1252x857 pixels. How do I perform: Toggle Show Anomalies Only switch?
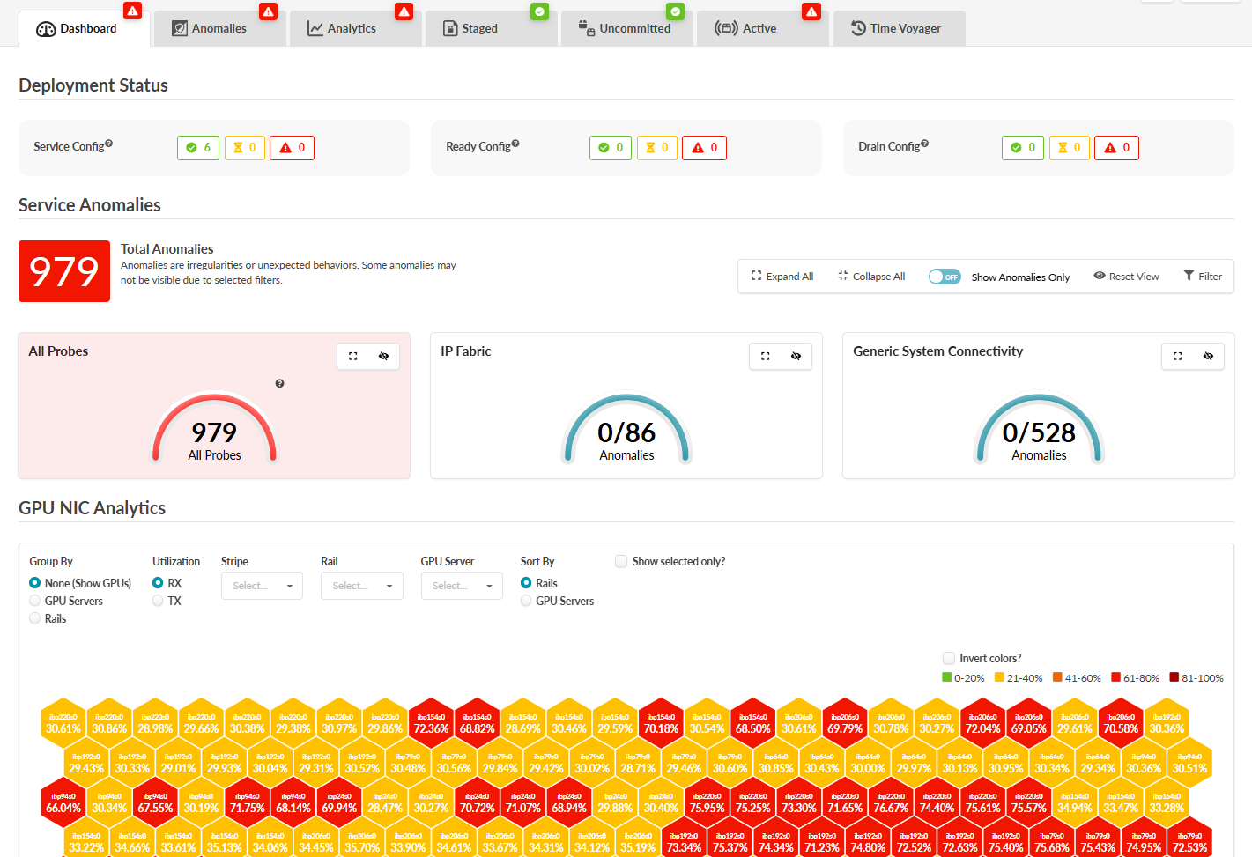pyautogui.click(x=945, y=277)
